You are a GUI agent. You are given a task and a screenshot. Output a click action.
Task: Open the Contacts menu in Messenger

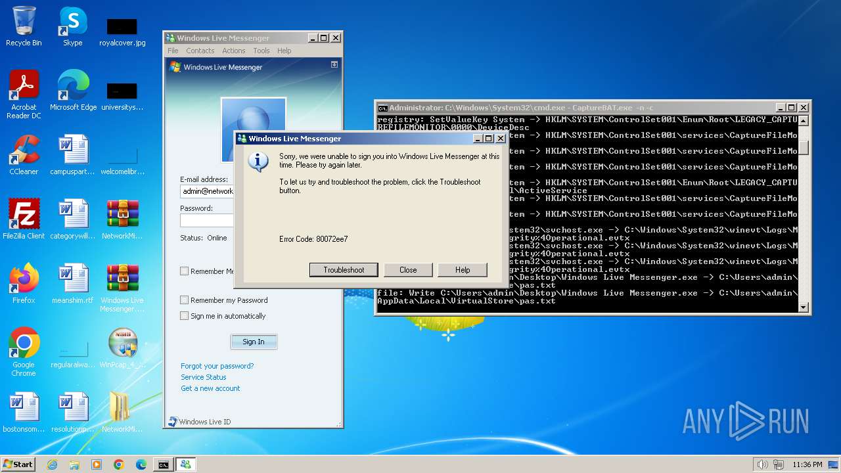[x=200, y=51]
